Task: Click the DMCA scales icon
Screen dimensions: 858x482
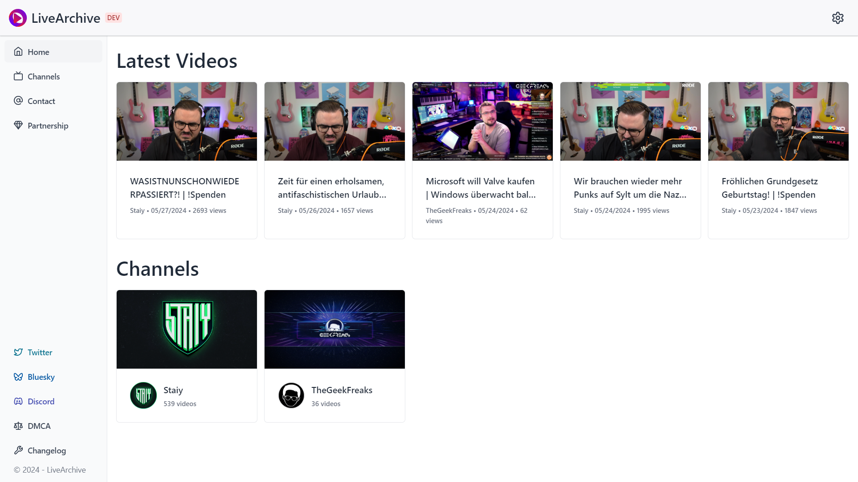Action: [x=18, y=426]
